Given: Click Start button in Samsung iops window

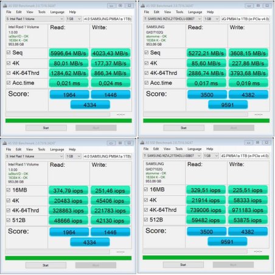Looking at the screenshot, I should 183,265.
